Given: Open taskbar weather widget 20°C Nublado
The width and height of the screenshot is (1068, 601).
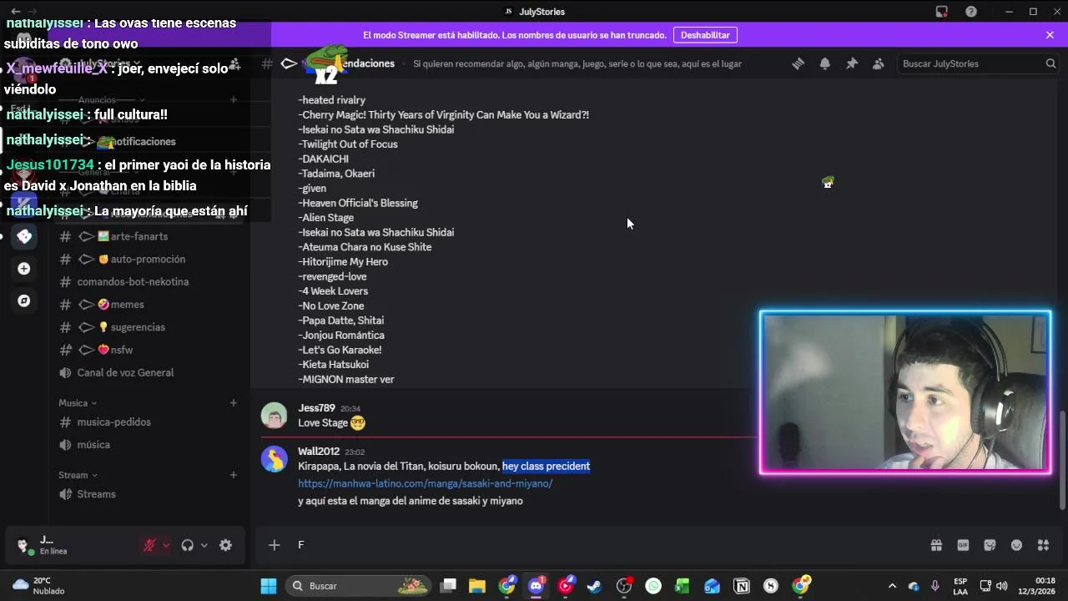Looking at the screenshot, I should tap(39, 586).
